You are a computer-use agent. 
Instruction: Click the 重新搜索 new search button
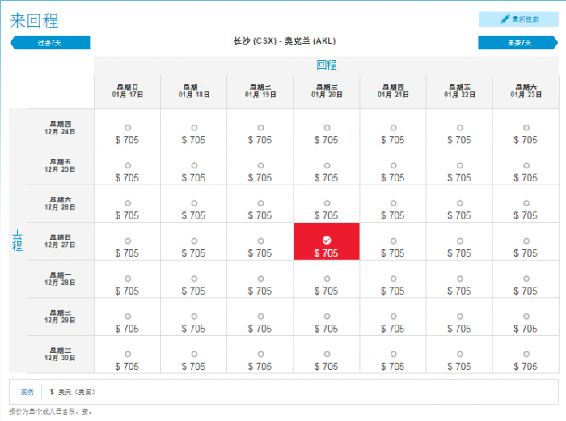[518, 19]
